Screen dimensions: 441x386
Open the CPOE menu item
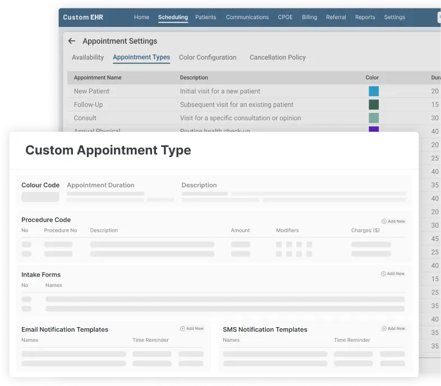click(x=285, y=17)
